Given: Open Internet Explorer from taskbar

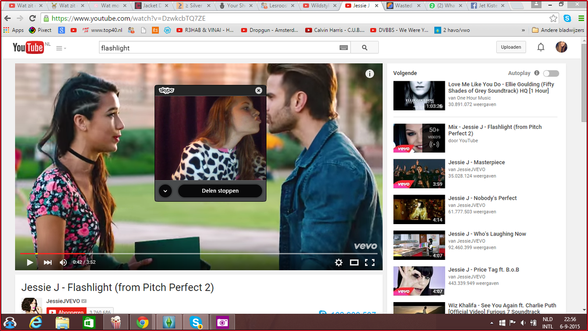Looking at the screenshot, I should 36,322.
